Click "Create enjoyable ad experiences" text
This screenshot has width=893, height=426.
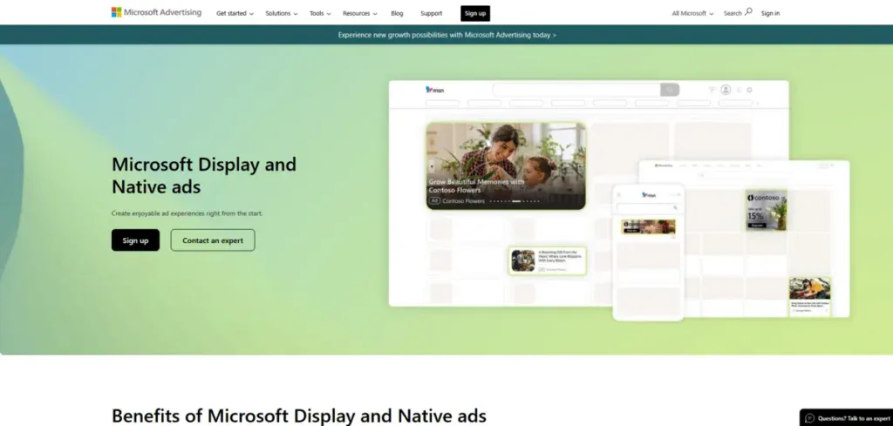(187, 213)
